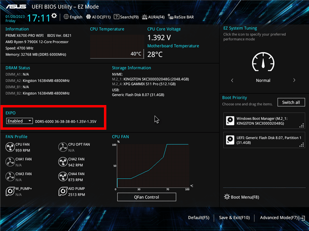Screen dimensions: 309x231
Task: Grab the Flash Disk entry drag handle
Action: pyautogui.click(x=302, y=145)
